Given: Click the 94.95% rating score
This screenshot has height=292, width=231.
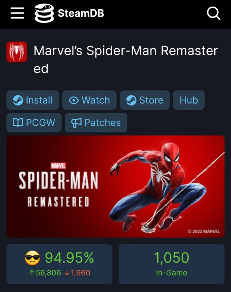Looking at the screenshot, I should pos(69,258).
